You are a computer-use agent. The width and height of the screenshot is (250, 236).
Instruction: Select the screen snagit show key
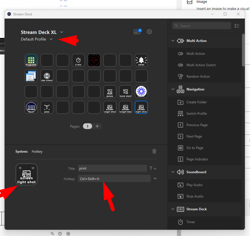click(110, 107)
